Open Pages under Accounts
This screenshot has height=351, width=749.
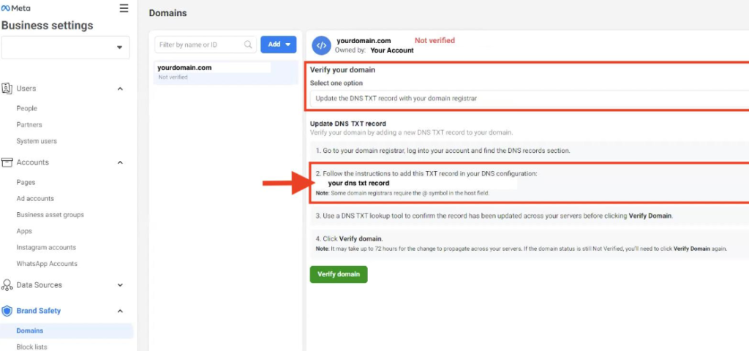coord(26,182)
